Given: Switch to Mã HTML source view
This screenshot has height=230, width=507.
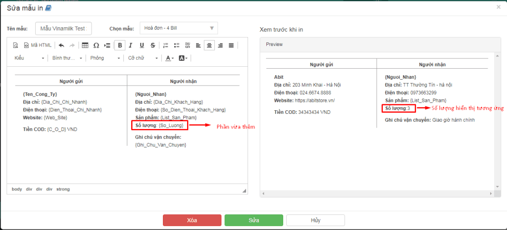Looking at the screenshot, I should tap(38, 46).
